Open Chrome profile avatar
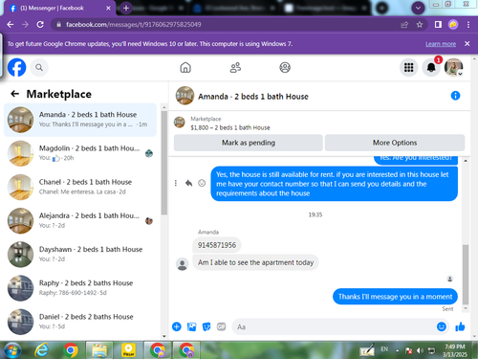 point(453,24)
